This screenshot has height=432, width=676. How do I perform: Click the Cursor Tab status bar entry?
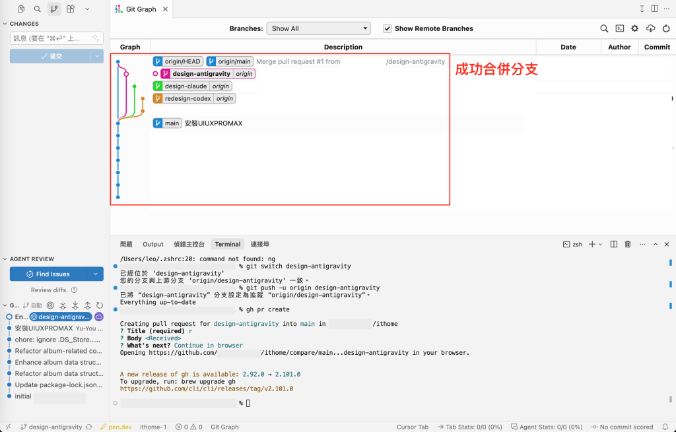[x=413, y=427]
